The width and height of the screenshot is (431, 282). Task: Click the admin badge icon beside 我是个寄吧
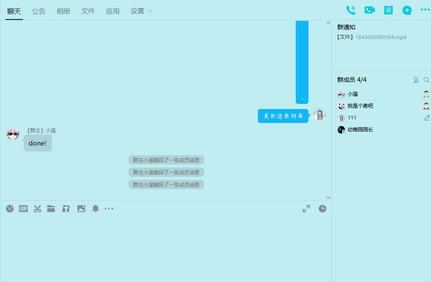(x=426, y=106)
